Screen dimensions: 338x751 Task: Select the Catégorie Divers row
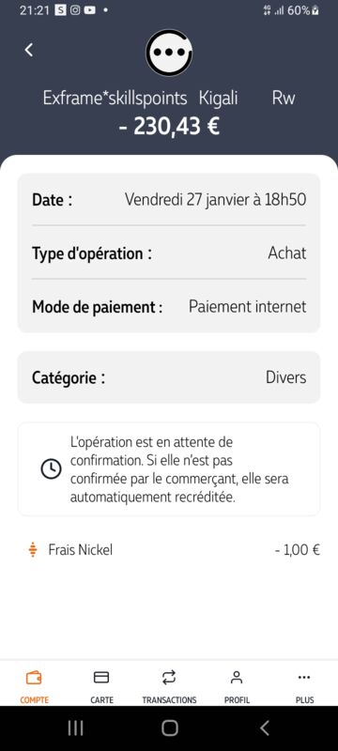(x=169, y=377)
